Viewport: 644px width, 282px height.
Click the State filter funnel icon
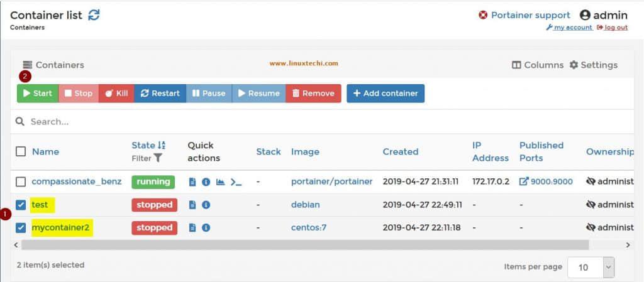point(158,158)
